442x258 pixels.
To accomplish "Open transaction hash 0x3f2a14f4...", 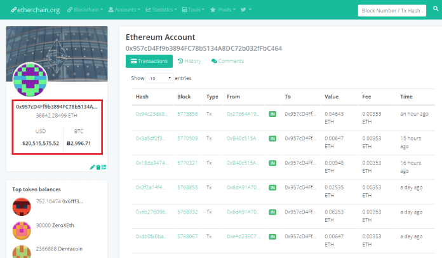I will pos(151,187).
